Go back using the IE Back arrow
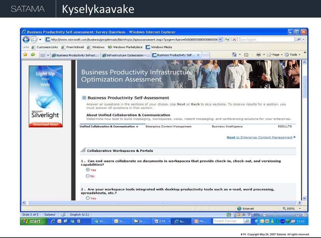Viewport: 321px width, 238px height. (26, 39)
